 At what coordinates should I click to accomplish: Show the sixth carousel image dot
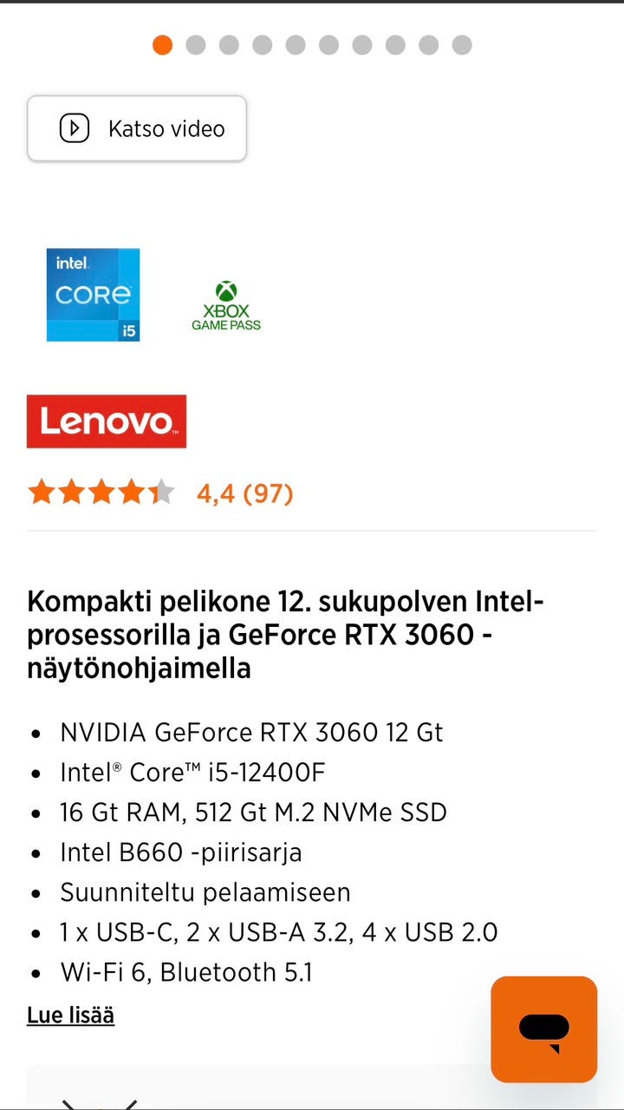(x=328, y=44)
